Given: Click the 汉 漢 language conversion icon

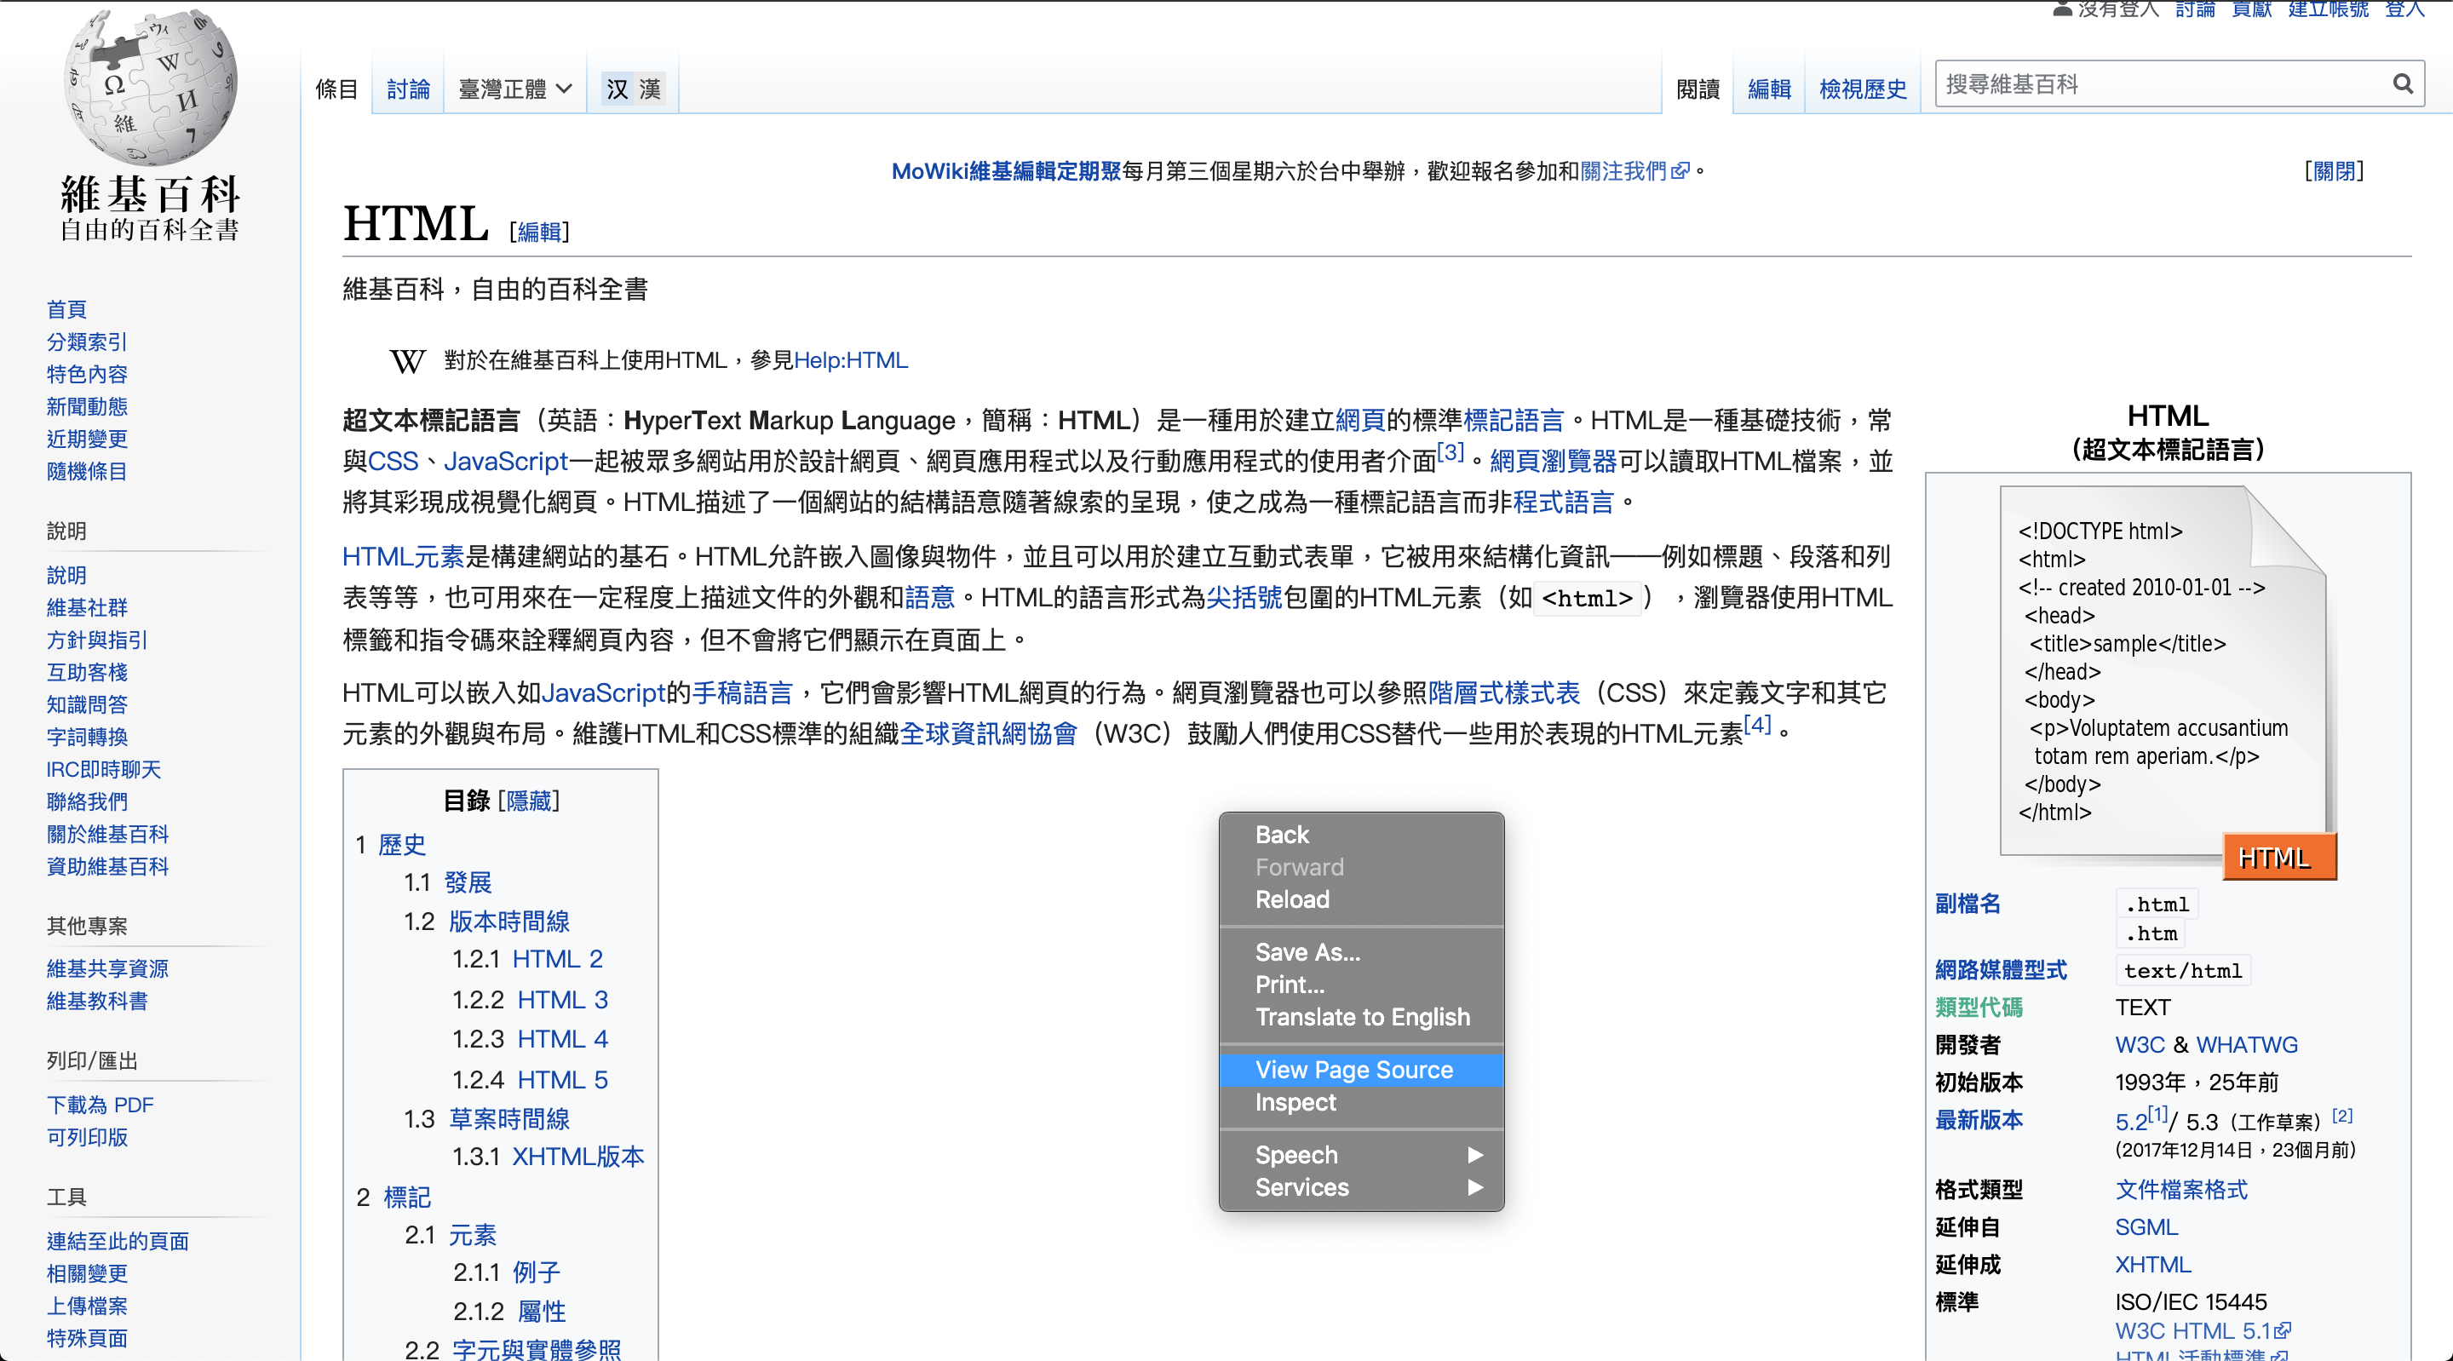Looking at the screenshot, I should pyautogui.click(x=633, y=89).
